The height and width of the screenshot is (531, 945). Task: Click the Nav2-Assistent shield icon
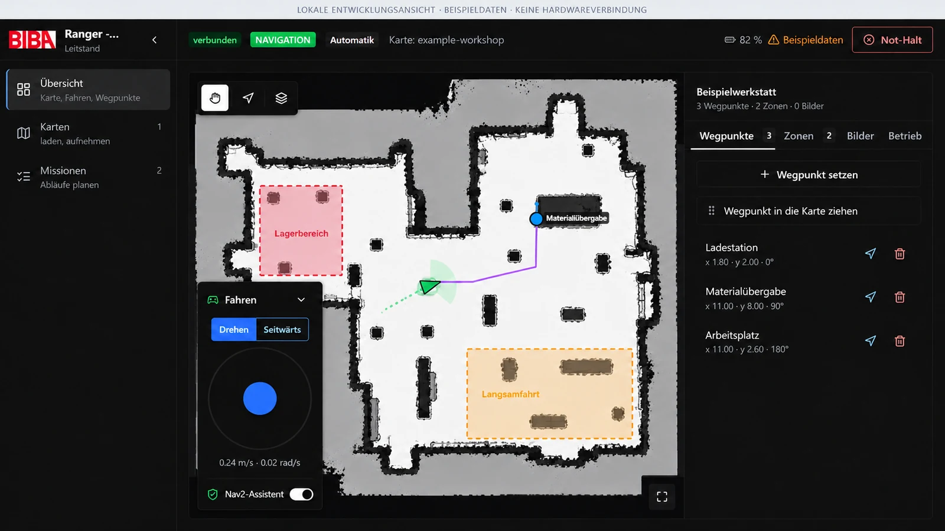click(213, 494)
